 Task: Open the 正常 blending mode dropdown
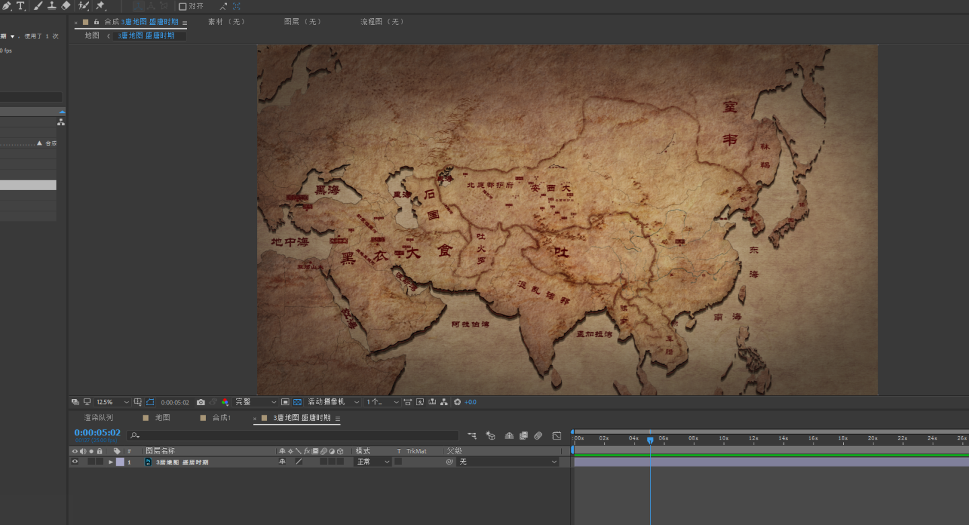pyautogui.click(x=373, y=462)
